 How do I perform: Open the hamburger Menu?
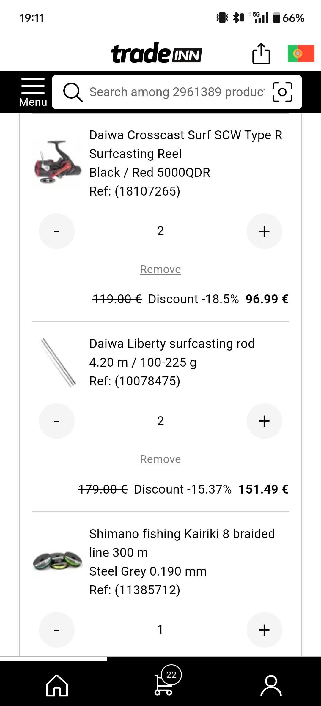point(33,92)
